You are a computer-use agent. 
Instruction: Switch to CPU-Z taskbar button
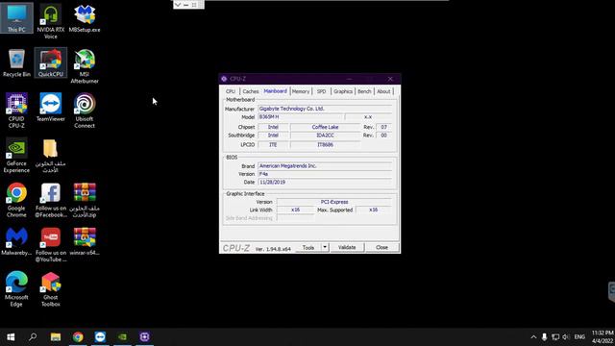click(145, 337)
